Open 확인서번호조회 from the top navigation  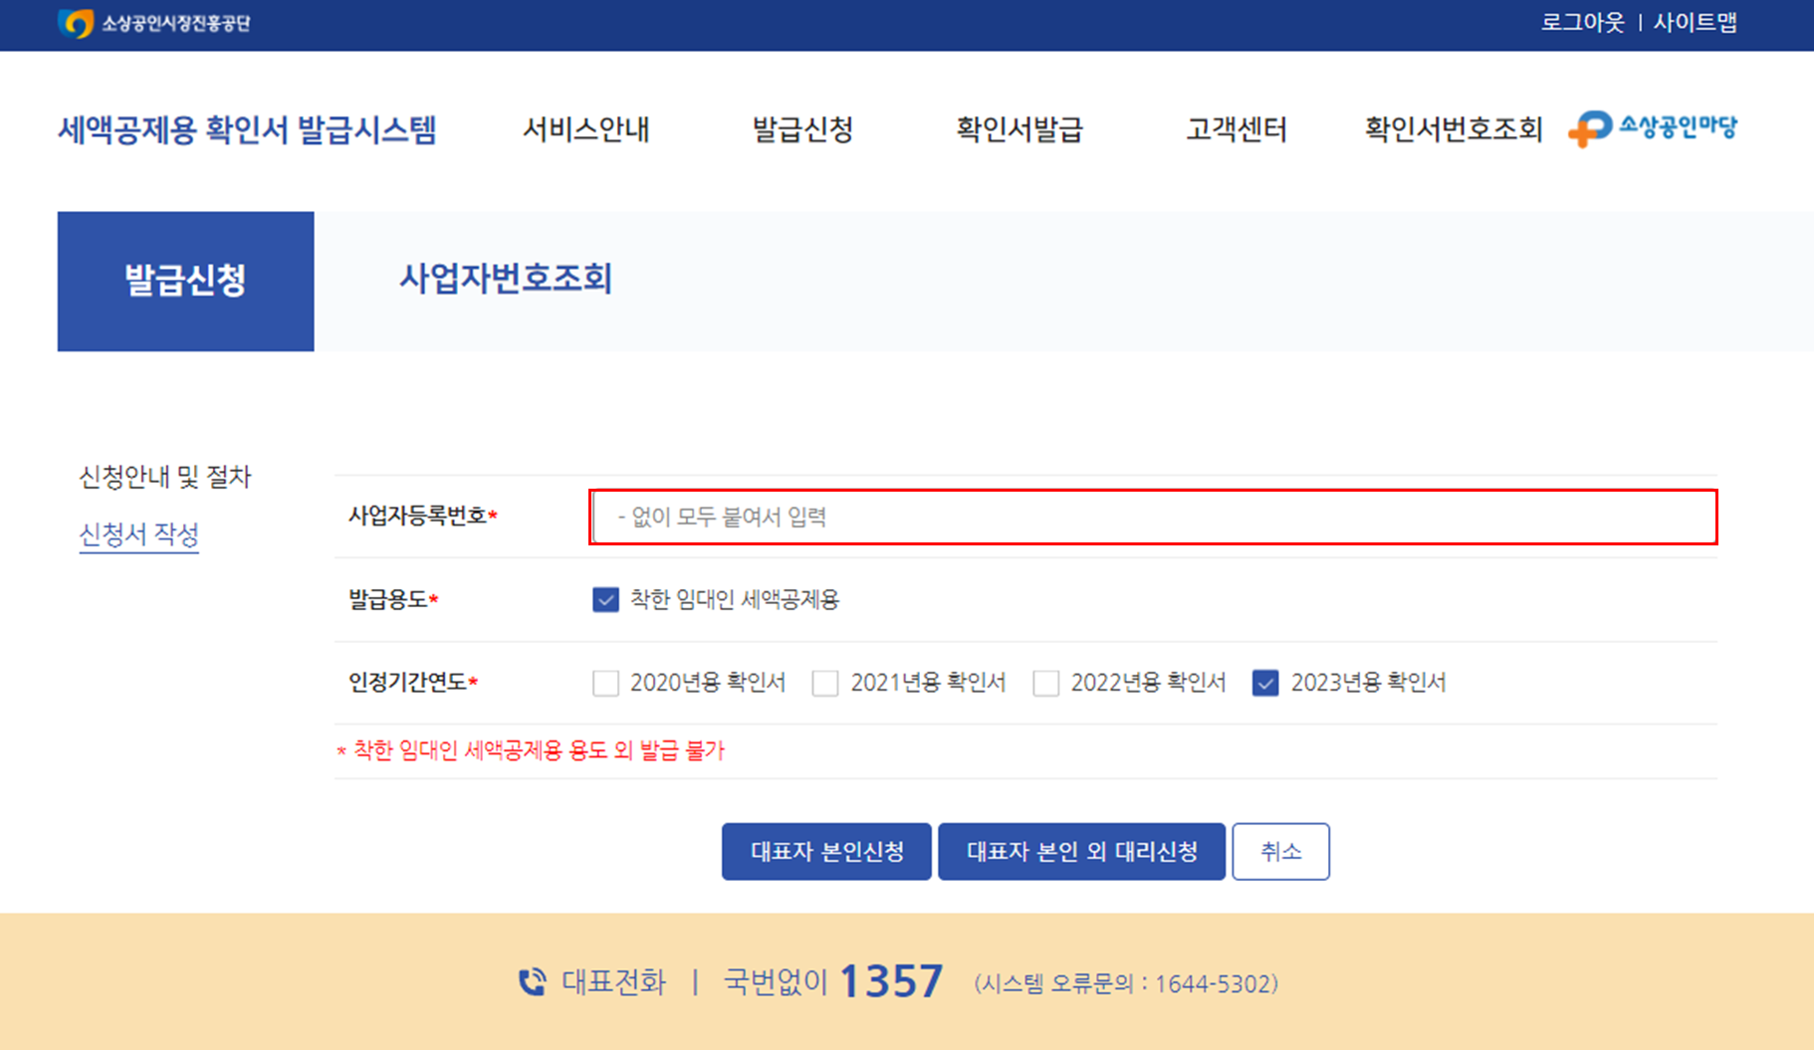(x=1452, y=129)
